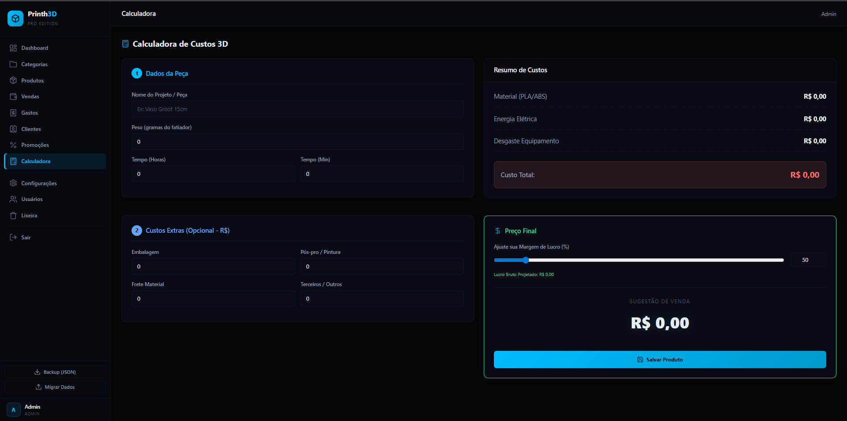Navigate to Gastos

point(55,113)
